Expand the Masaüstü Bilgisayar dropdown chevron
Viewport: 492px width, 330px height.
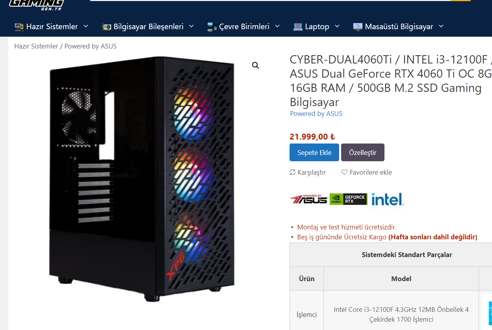(441, 26)
